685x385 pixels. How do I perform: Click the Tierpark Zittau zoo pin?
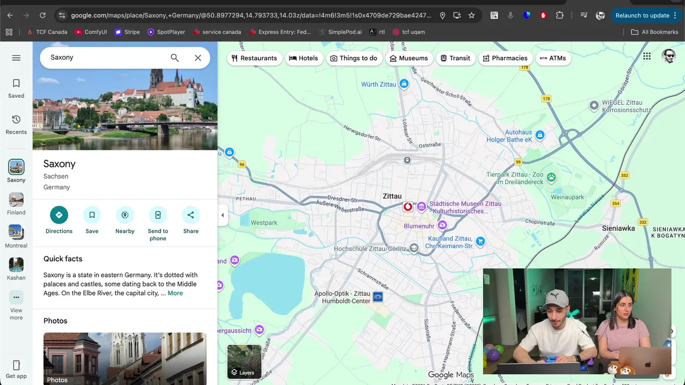point(551,177)
